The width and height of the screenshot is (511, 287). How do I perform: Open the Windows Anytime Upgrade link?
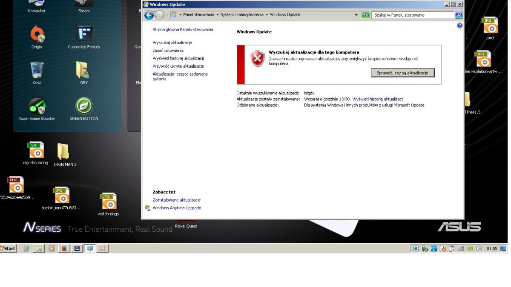(177, 208)
